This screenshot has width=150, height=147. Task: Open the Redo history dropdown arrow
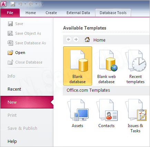[36, 4]
